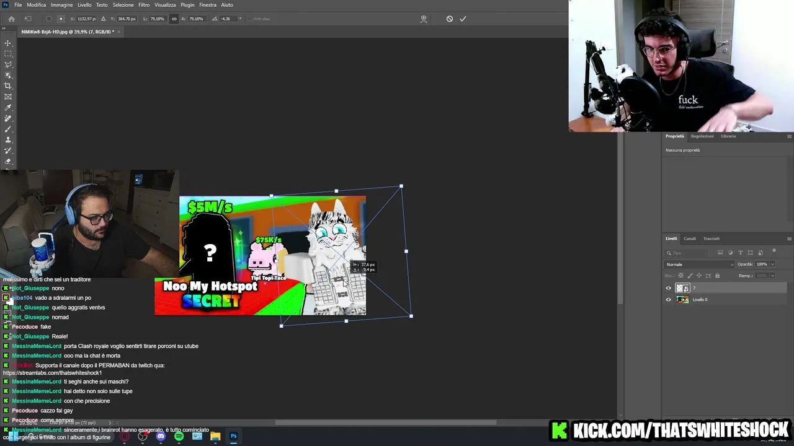Click the X position input field

tap(86, 19)
